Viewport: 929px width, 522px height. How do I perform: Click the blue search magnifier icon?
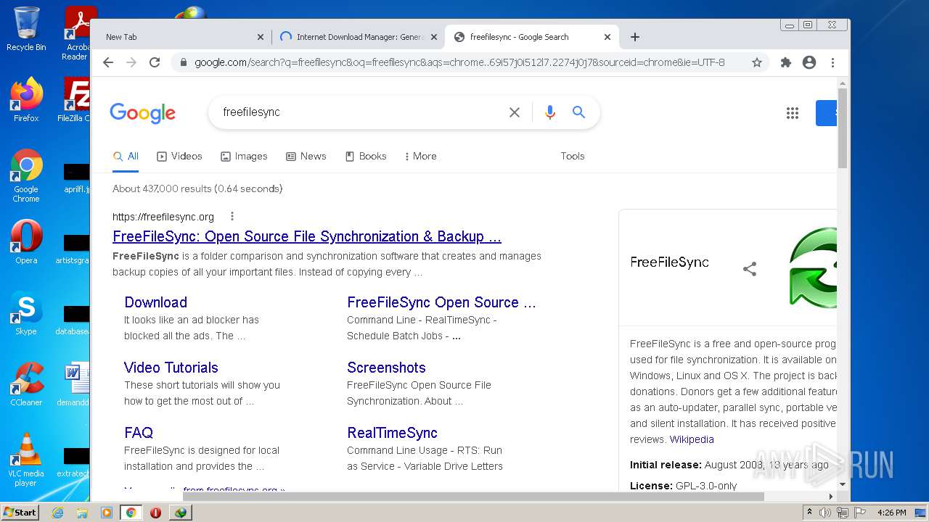coord(578,112)
